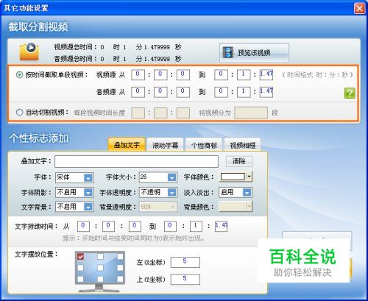Click audio source end minute field
The image size is (368, 301).
point(244,92)
